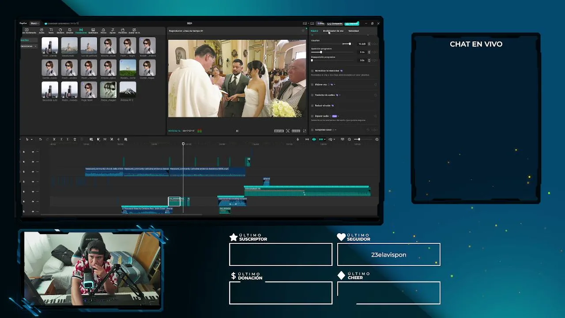
Task: Select the grass field transition thumbnail
Action: (x=128, y=68)
